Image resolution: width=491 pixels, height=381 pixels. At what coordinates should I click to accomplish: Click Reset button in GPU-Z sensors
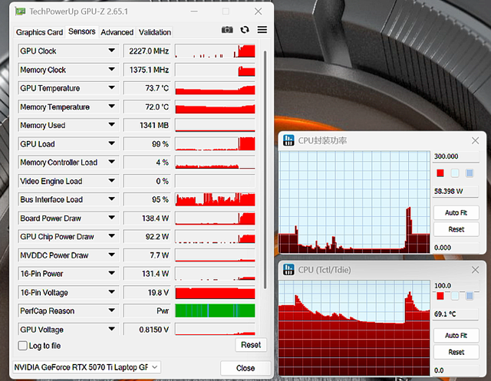(250, 345)
